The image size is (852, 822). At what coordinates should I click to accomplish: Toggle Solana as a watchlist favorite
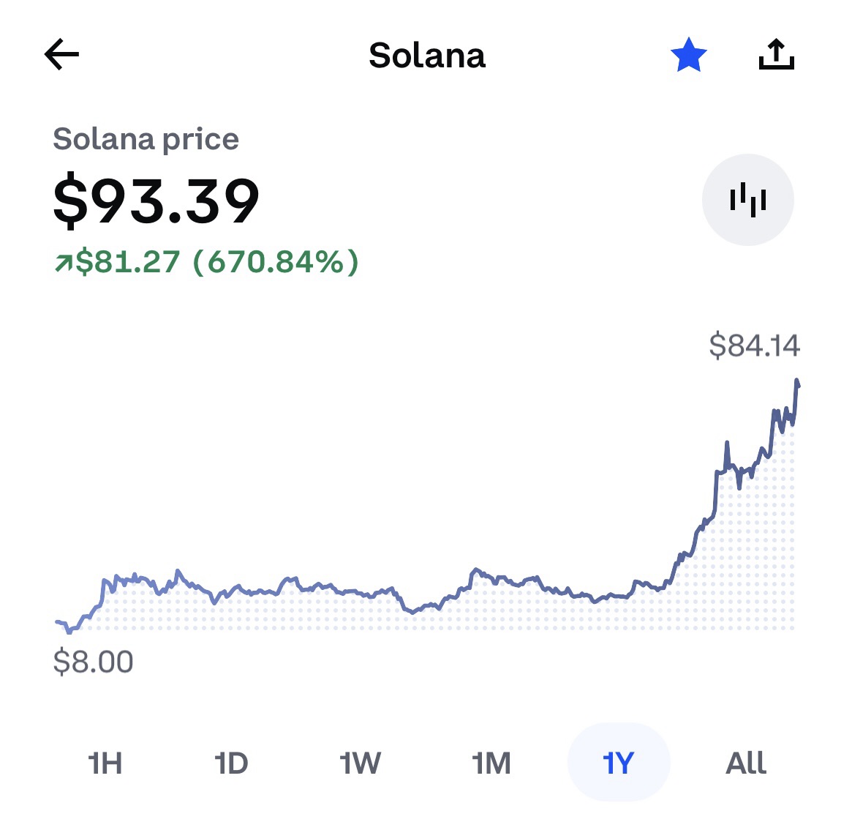pyautogui.click(x=687, y=56)
